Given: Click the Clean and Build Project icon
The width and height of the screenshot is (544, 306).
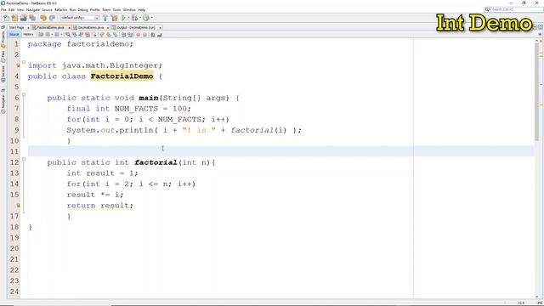Looking at the screenshot, I should pyautogui.click(x=114, y=18).
